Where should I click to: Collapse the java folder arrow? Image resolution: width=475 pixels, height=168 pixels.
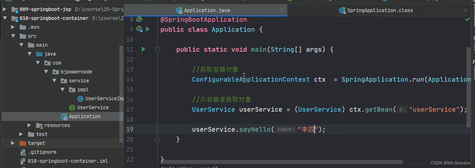point(29,54)
